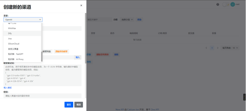Image resolution: width=246 pixels, height=111 pixels.
Task: Click the 填入模板 link
Action: click(7, 88)
